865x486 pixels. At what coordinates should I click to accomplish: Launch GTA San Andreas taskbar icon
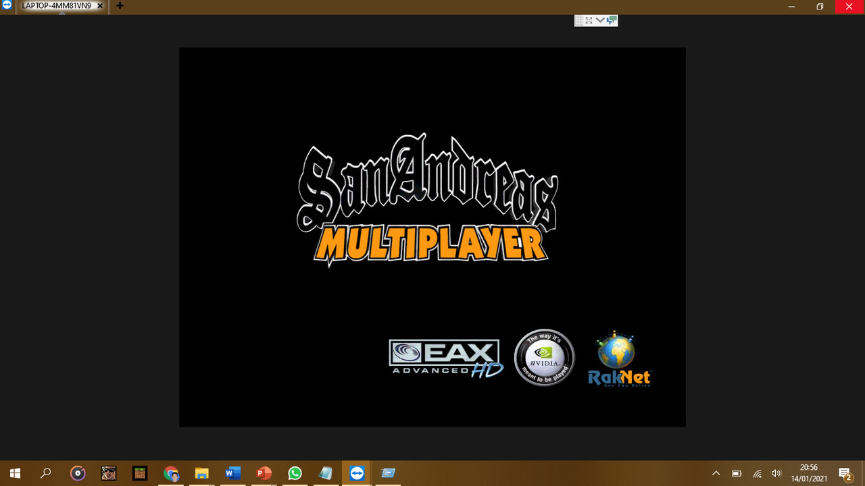tap(109, 473)
